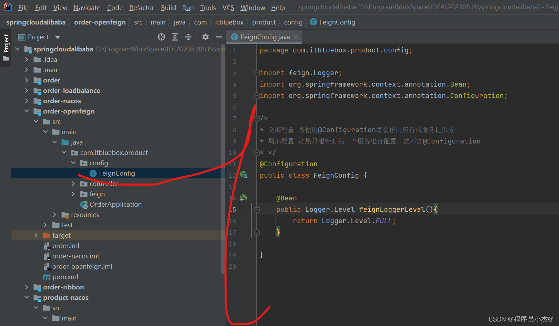This screenshot has height=326, width=559.
Task: Collapse the product-nacos module
Action: (x=27, y=297)
